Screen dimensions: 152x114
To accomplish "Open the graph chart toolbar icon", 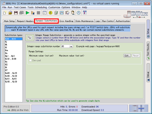I will coord(62,13).
